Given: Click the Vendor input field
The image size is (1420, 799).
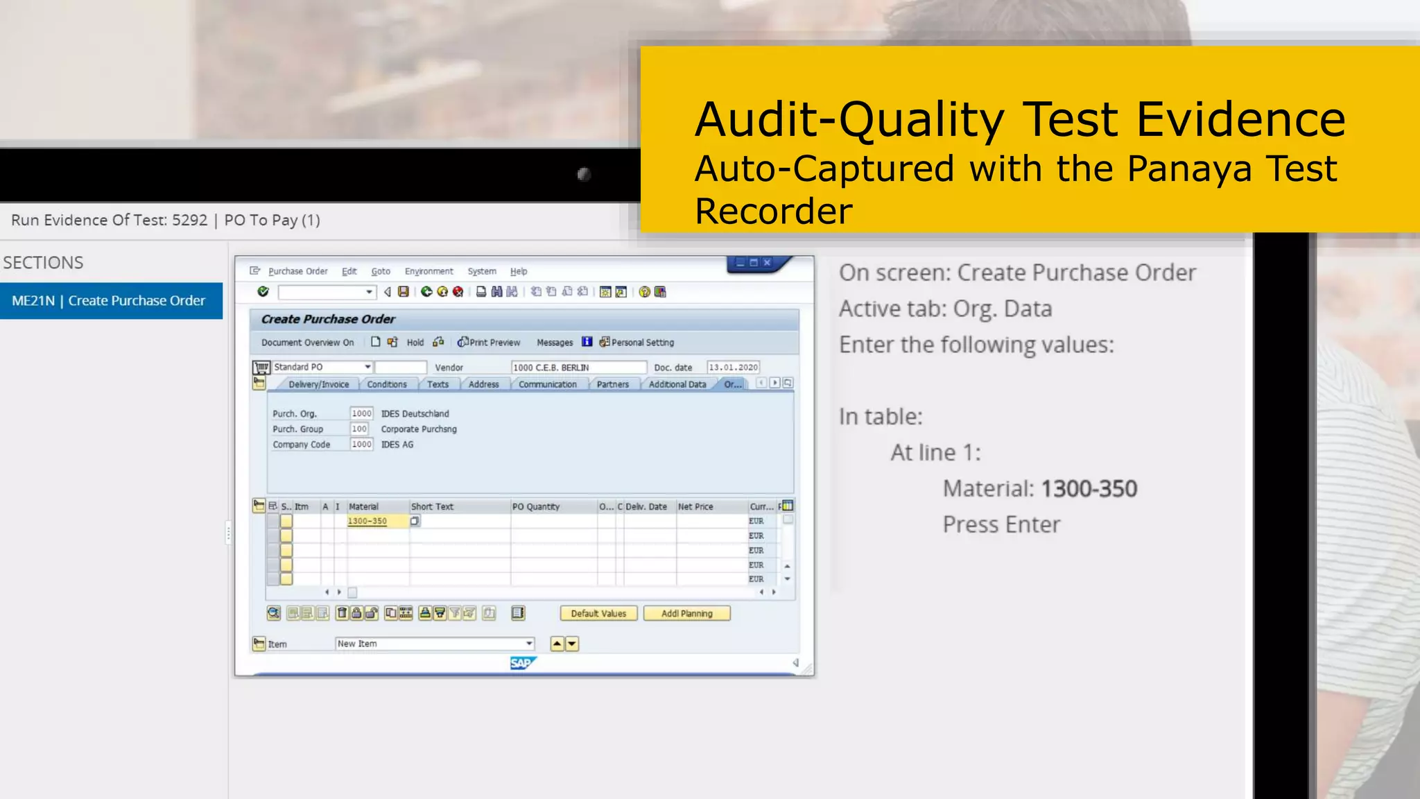Looking at the screenshot, I should (x=579, y=368).
